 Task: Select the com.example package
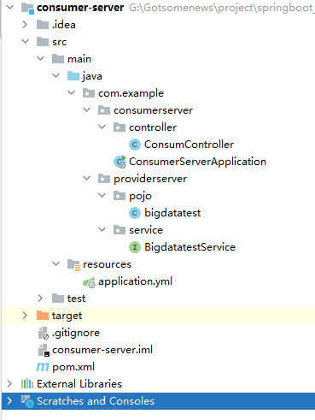(x=131, y=93)
